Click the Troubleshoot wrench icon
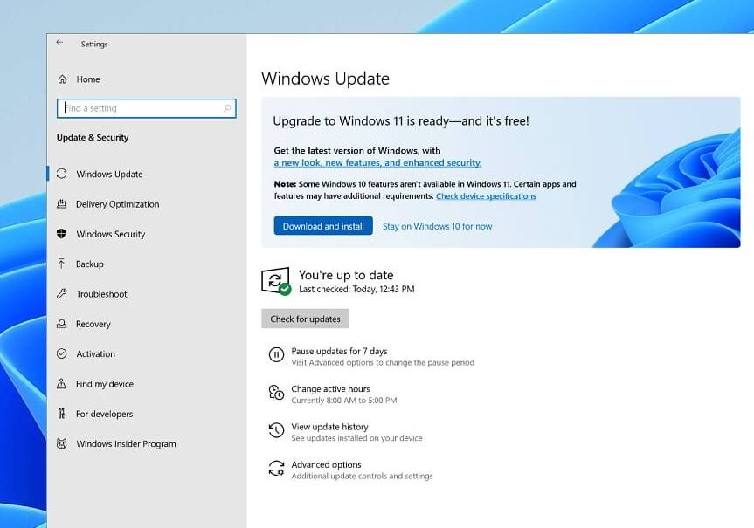Viewport: 754px width, 528px height. pyautogui.click(x=62, y=294)
